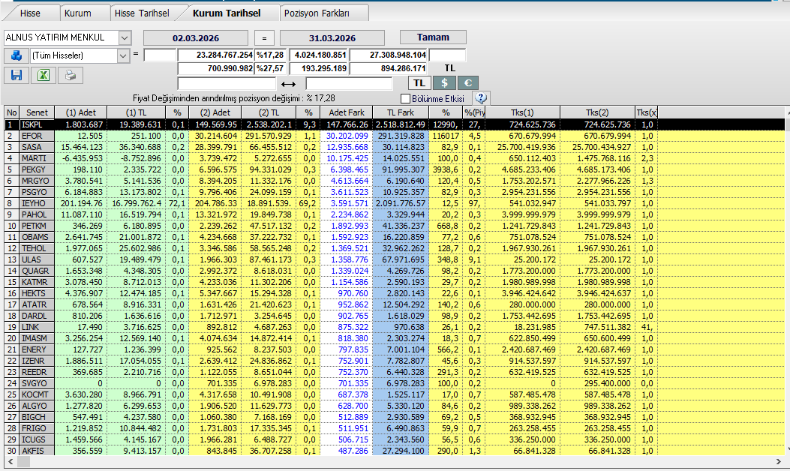Click the end date 31.03.2026
Image resolution: width=790 pixels, height=471 pixels.
tap(332, 37)
